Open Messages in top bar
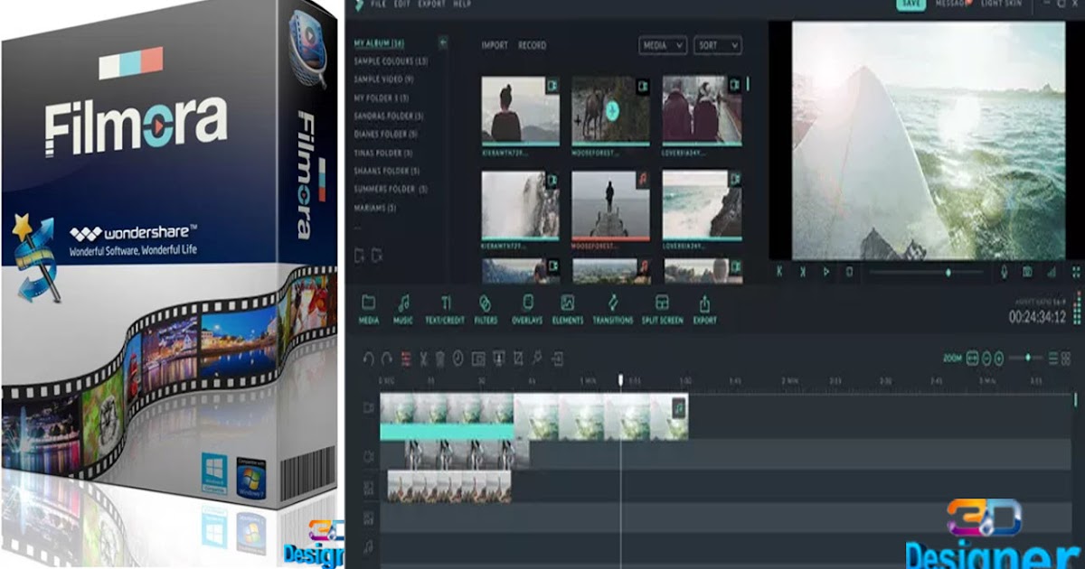This screenshot has height=569, width=1085. [x=951, y=5]
